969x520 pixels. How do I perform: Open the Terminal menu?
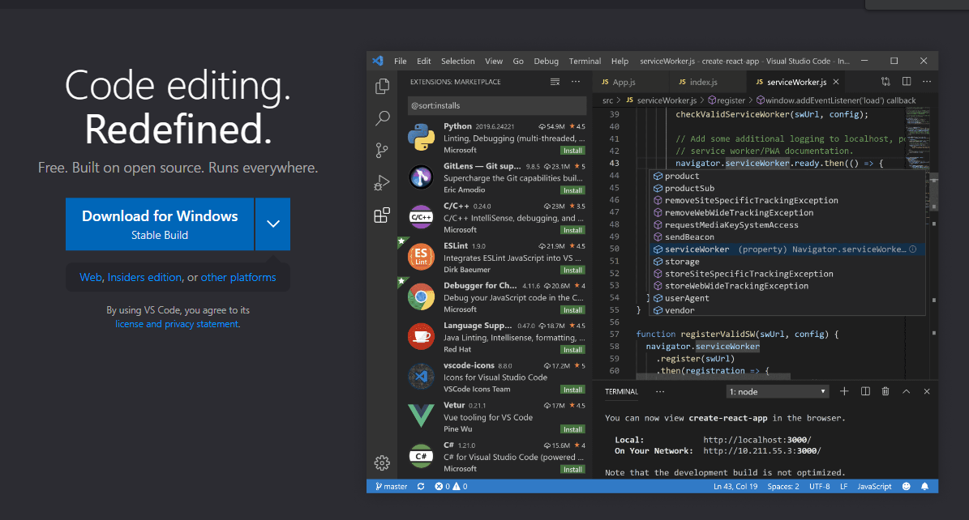(x=585, y=61)
